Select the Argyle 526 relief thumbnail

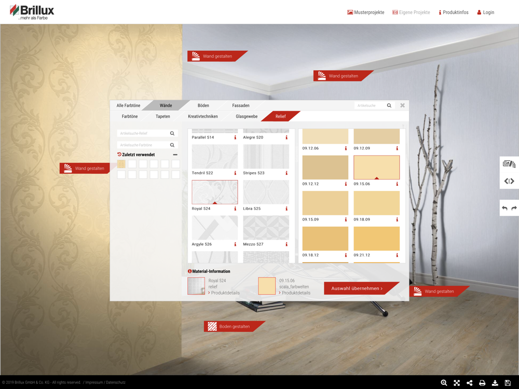(215, 228)
